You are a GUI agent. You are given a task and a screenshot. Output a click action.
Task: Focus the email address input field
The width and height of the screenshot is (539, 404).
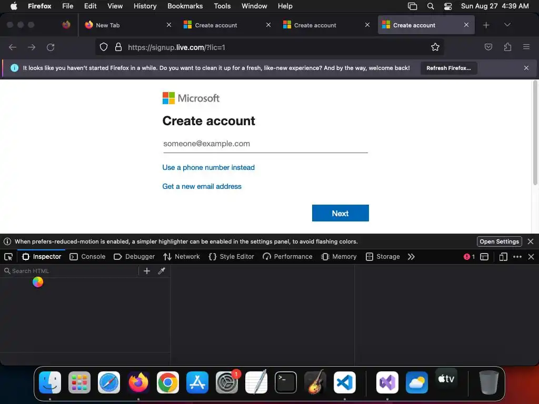[x=265, y=144]
